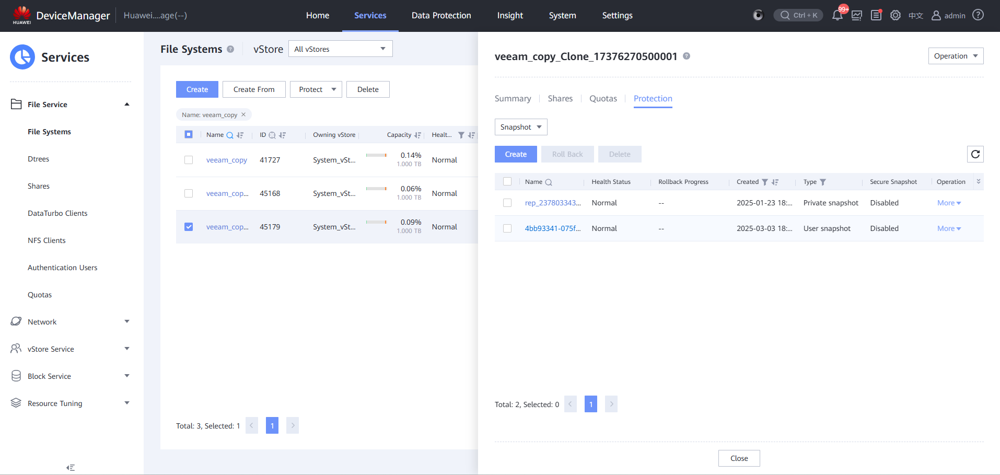This screenshot has height=475, width=1000.
Task: Click the performance monitoring chart icon
Action: click(x=857, y=15)
